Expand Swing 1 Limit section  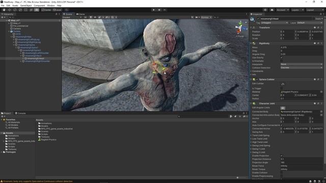point(251,149)
